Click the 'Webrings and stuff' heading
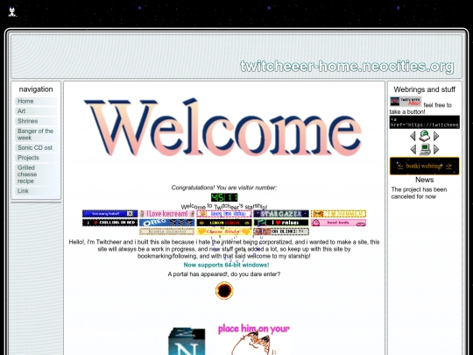Screen dimensions: 473x355 click(425, 89)
